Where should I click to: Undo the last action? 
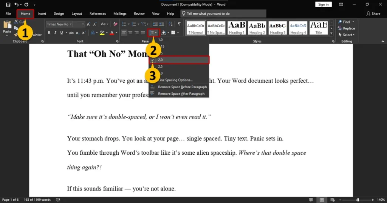point(16,5)
